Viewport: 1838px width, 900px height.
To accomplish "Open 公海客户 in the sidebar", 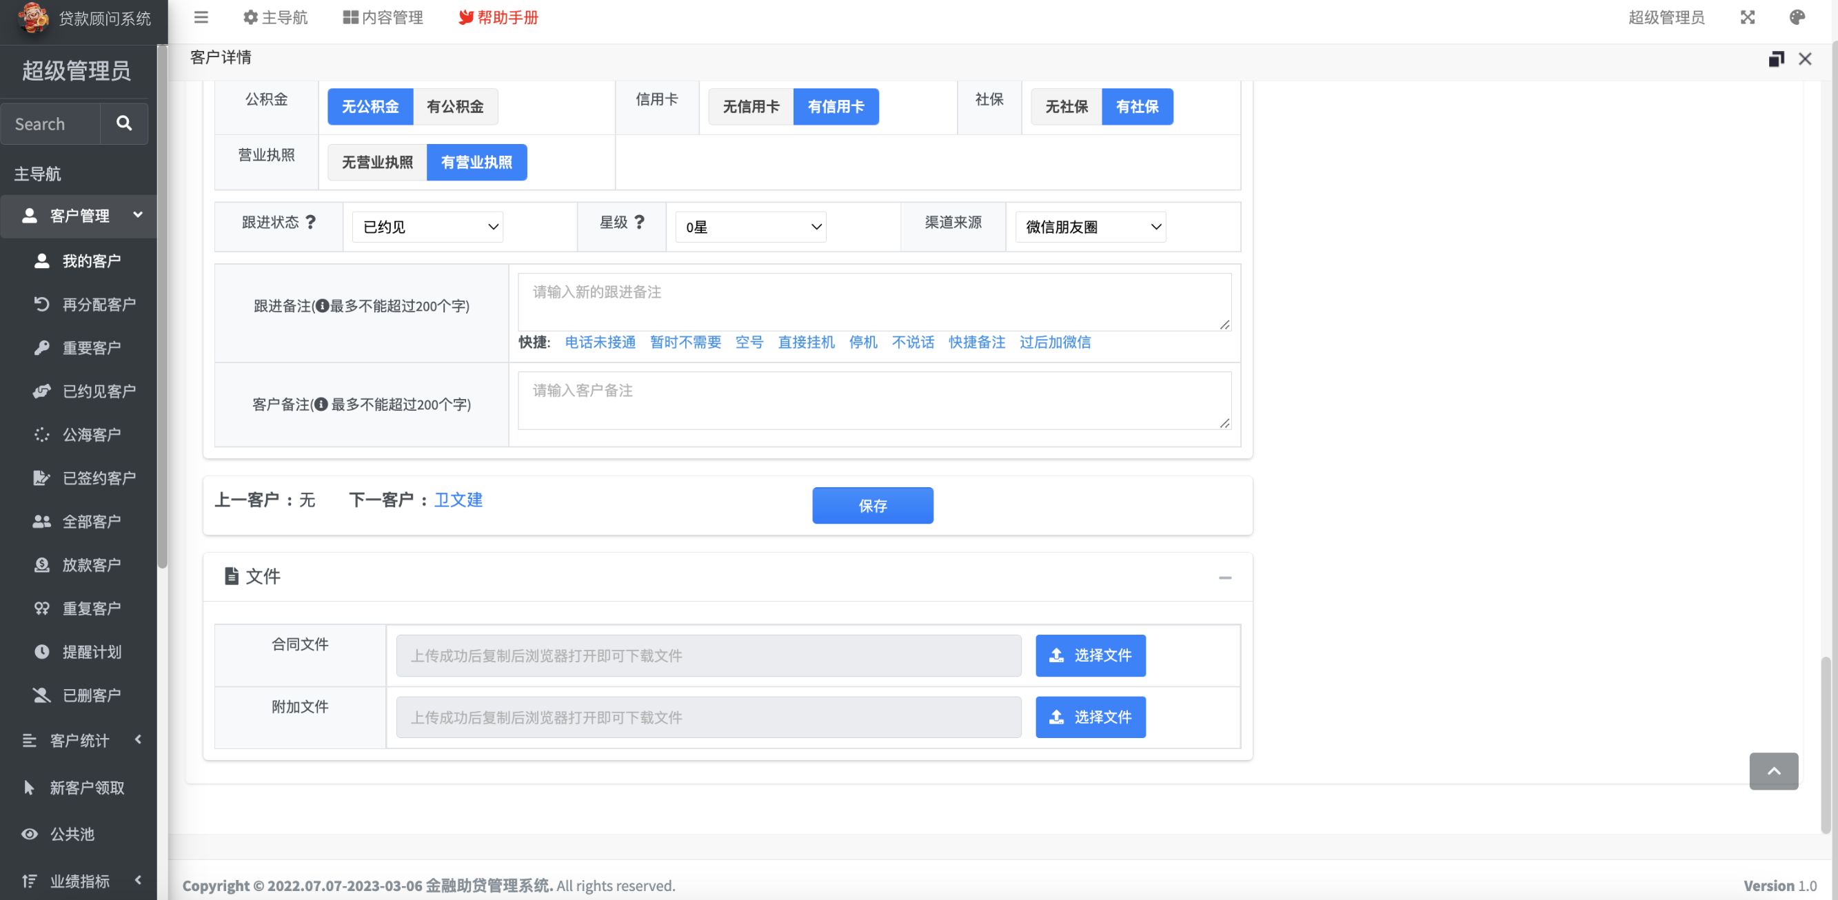I will coord(91,434).
